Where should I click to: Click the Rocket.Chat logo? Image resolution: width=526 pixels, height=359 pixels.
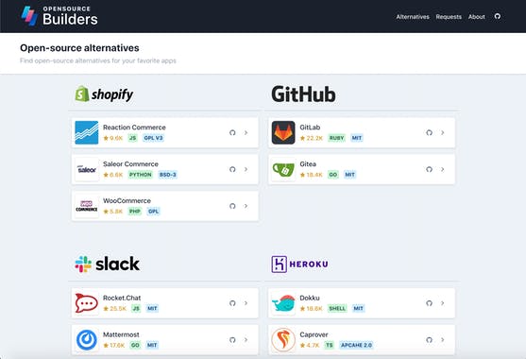coord(87,303)
